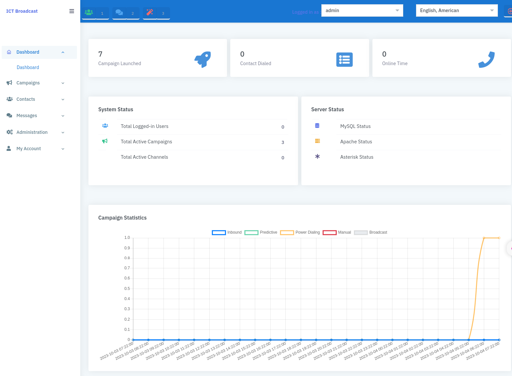Click the Apache Status text
The height and width of the screenshot is (376, 512).
tap(356, 142)
